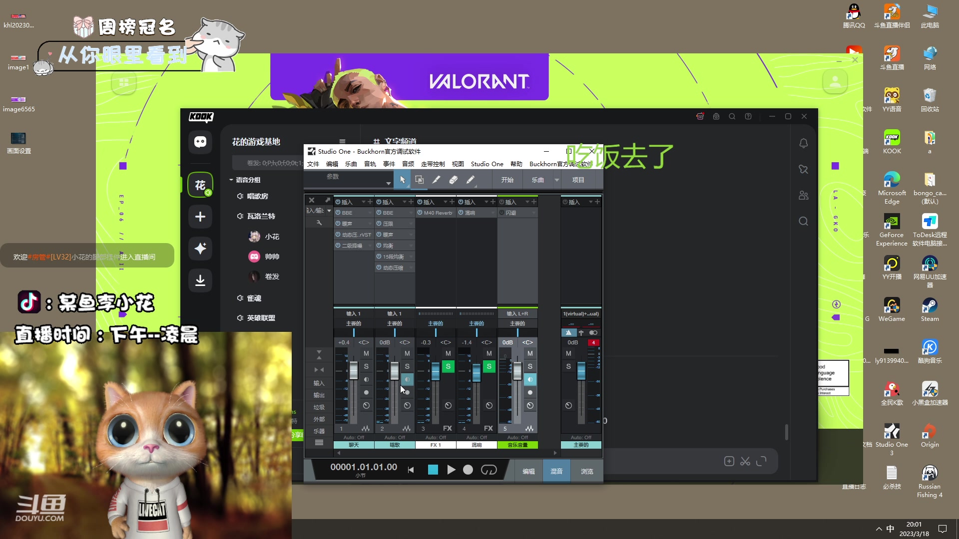Open 闪避 insert dropdown arrow
The width and height of the screenshot is (959, 539).
pos(533,213)
